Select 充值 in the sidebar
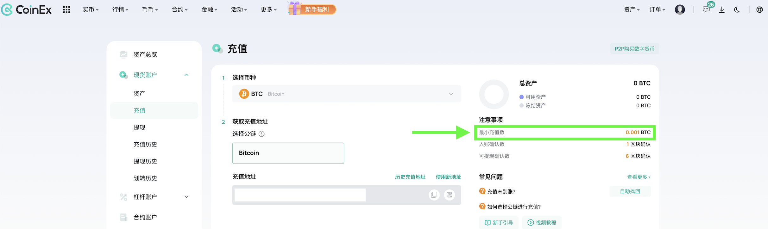This screenshot has width=768, height=229. click(x=154, y=110)
